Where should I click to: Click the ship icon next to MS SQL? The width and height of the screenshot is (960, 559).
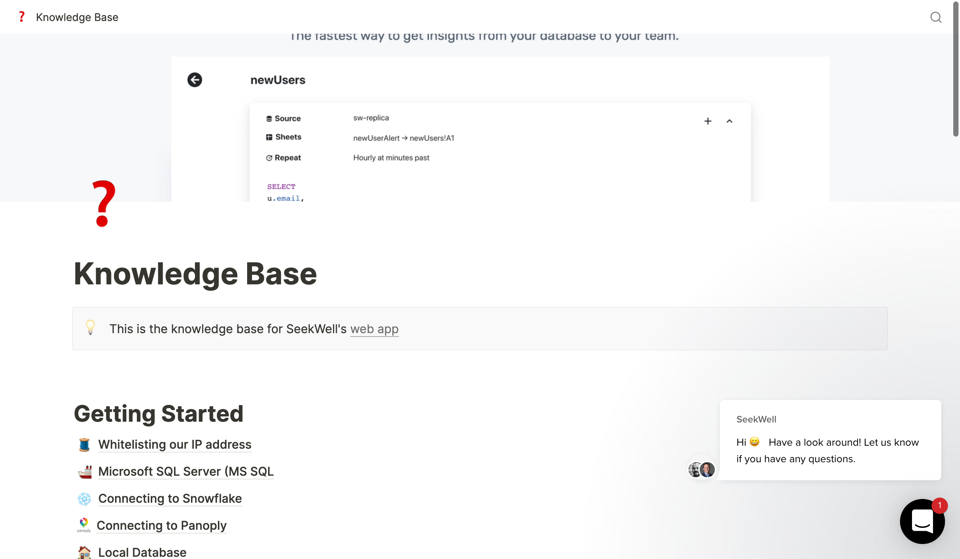pos(85,472)
